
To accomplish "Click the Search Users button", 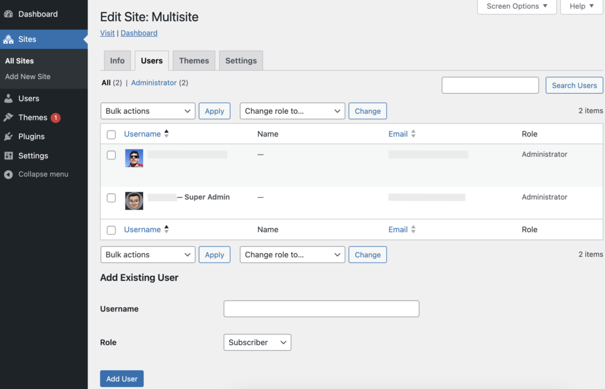I will click(x=574, y=85).
